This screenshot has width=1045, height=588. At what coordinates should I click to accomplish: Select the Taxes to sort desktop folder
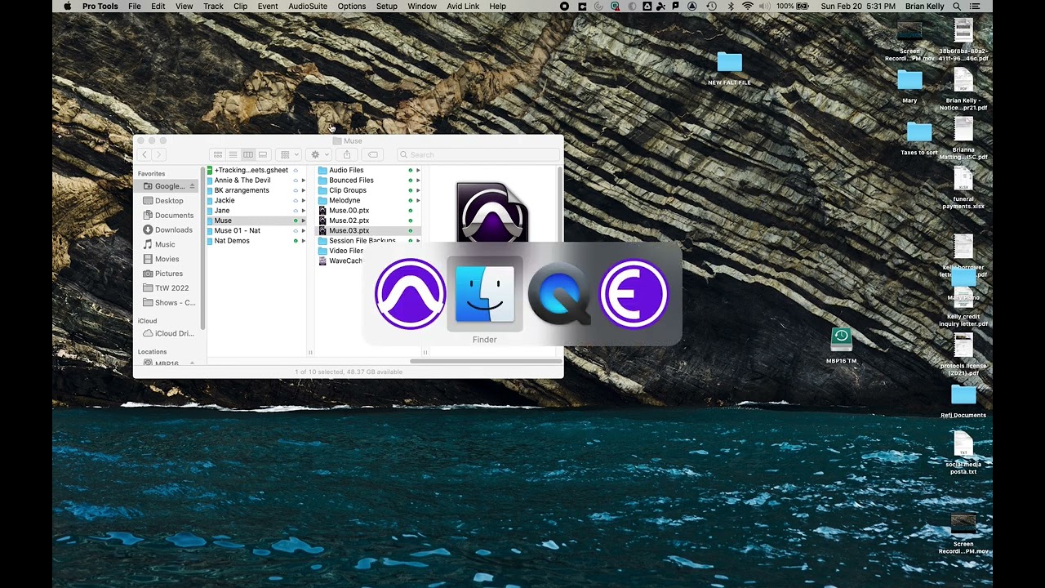919,138
